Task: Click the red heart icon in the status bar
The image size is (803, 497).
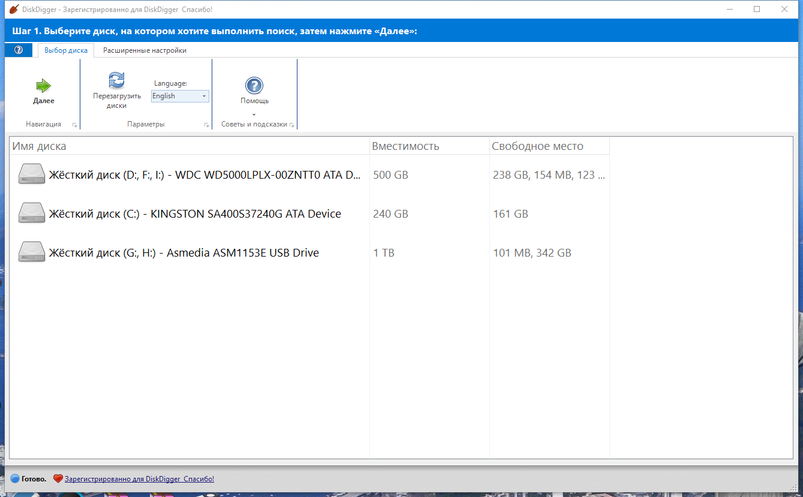Action: click(x=58, y=478)
